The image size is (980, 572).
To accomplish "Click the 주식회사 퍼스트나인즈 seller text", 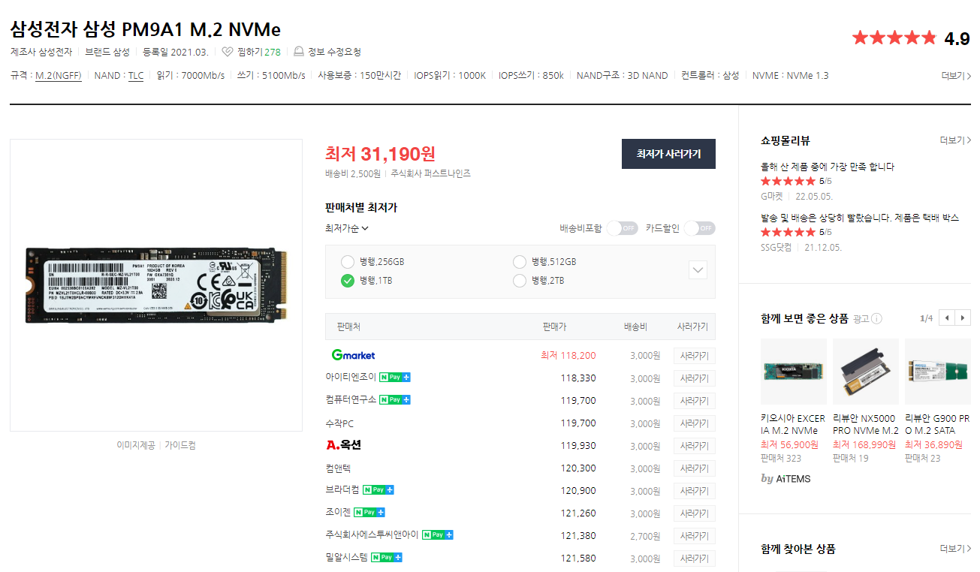I will click(x=430, y=173).
